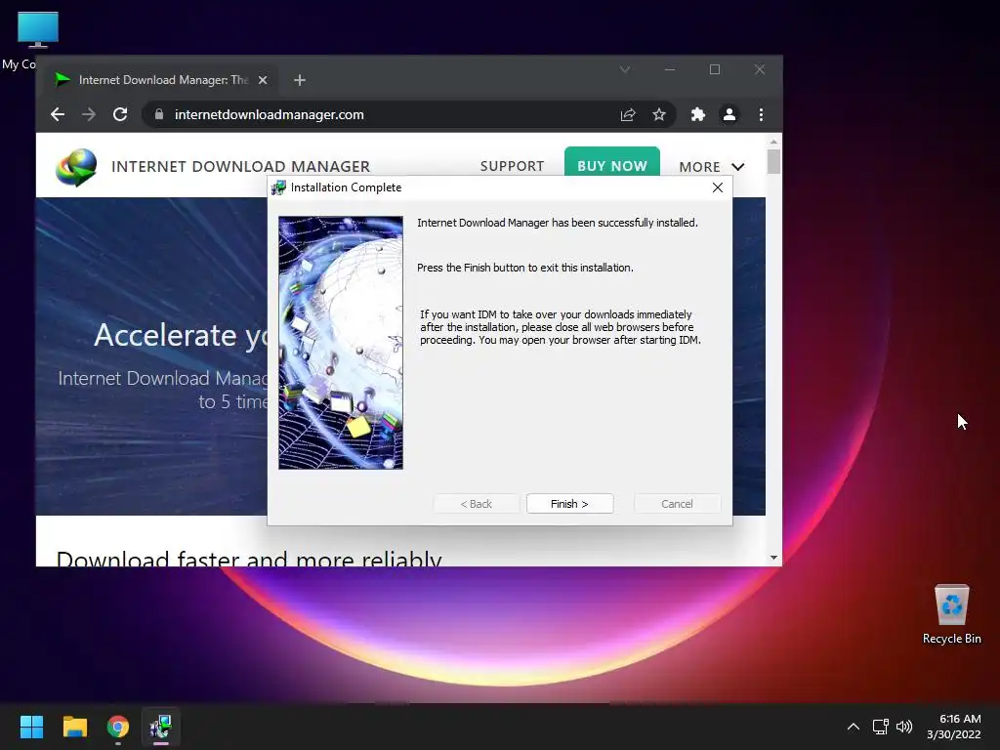Image resolution: width=1000 pixels, height=750 pixels.
Task: Open the Windows Start menu
Action: click(31, 727)
